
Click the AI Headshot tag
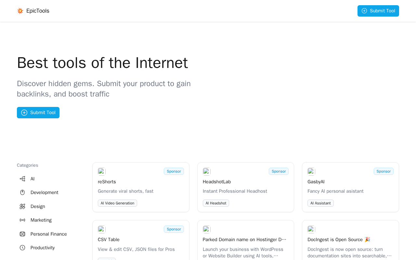pyautogui.click(x=216, y=203)
